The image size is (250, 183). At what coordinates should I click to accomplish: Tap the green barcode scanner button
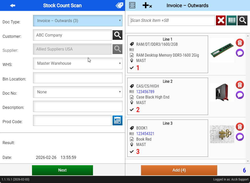tap(232, 20)
